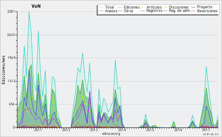This screenshot has width=222, height=137.
Task: Click the orange line swatch beside Anexos
Action: pos(101,11)
